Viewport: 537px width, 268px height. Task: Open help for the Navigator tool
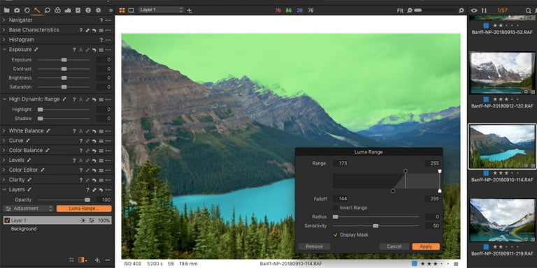pyautogui.click(x=101, y=20)
